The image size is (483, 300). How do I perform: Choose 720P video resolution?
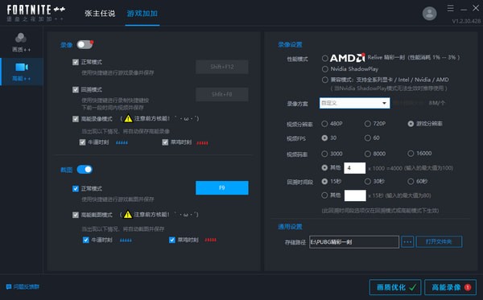[x=368, y=124]
